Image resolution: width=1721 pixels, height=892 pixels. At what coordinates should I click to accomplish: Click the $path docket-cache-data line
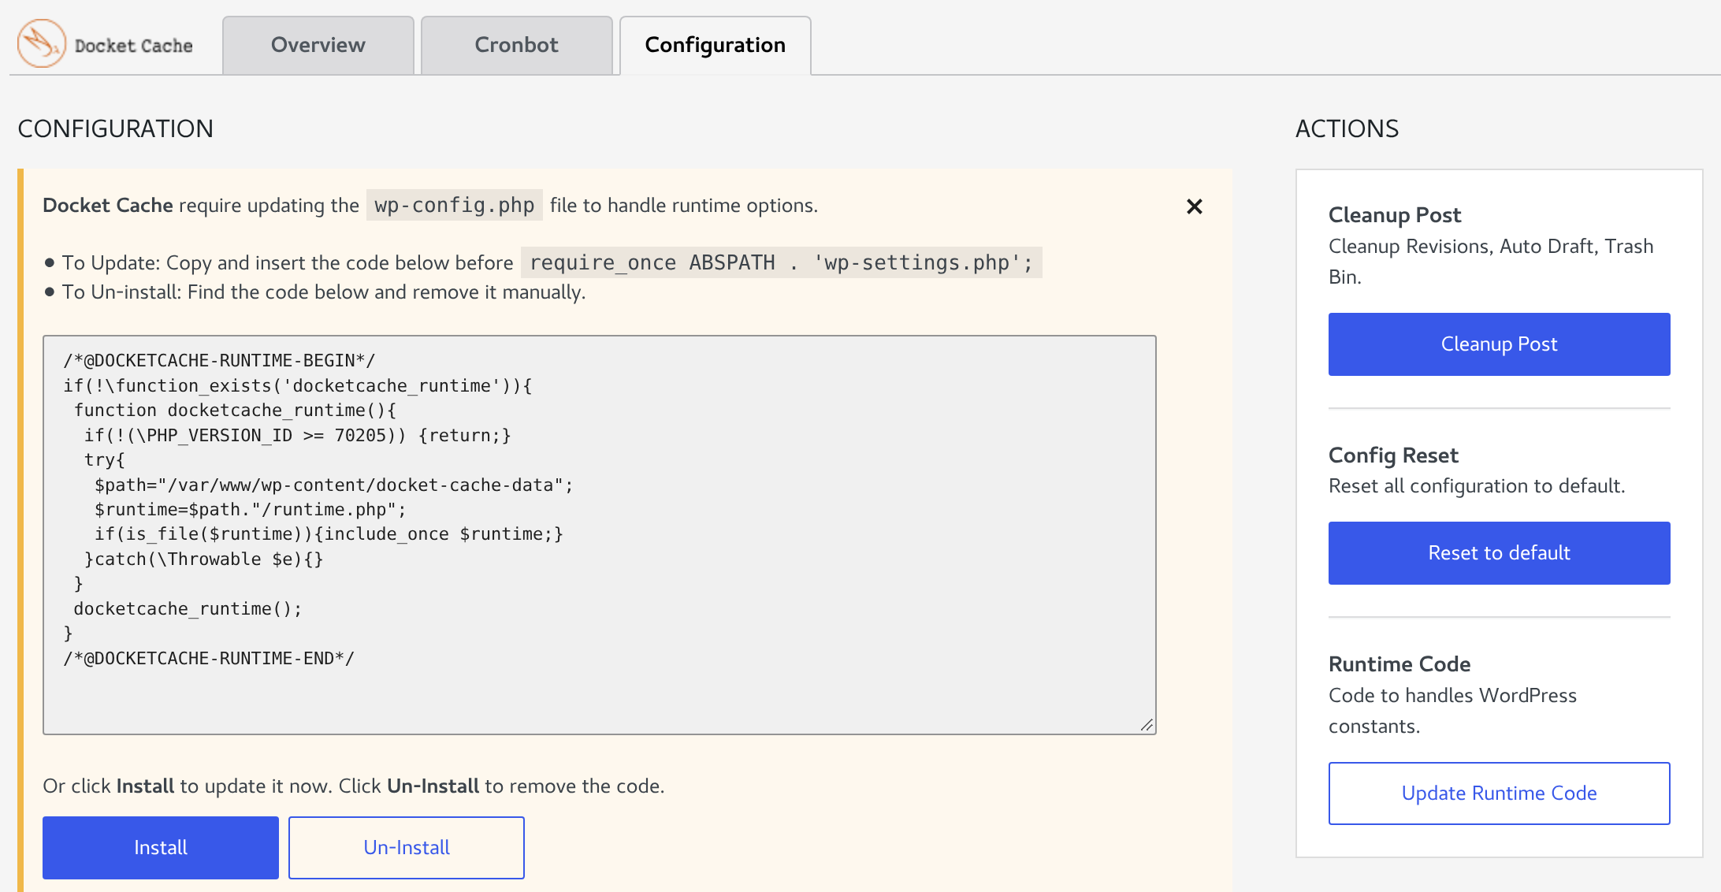coord(334,485)
